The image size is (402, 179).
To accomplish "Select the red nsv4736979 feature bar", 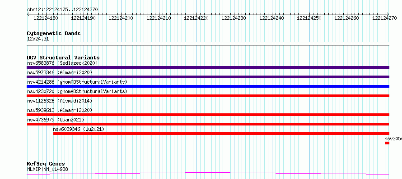I will tap(208, 124).
